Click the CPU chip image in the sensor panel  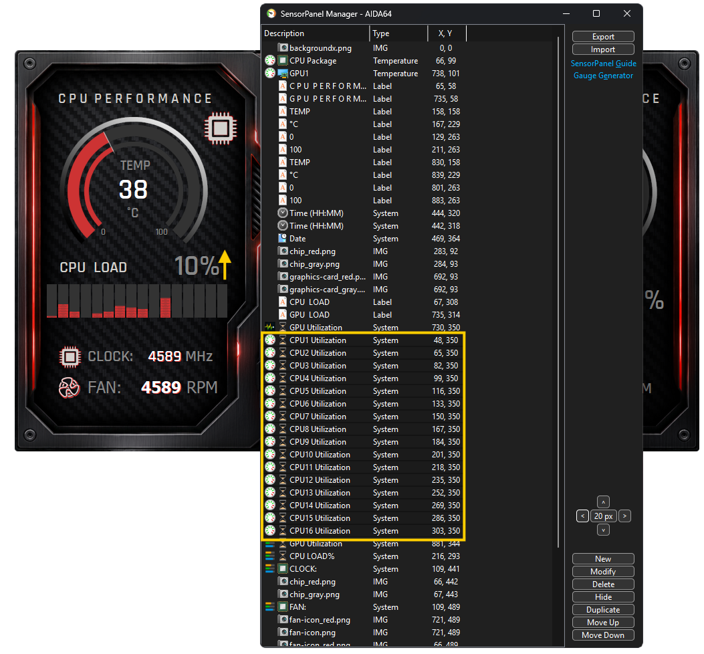pos(221,128)
